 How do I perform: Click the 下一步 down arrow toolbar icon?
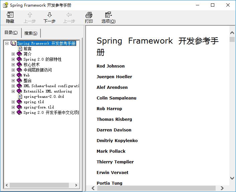point(49,15)
